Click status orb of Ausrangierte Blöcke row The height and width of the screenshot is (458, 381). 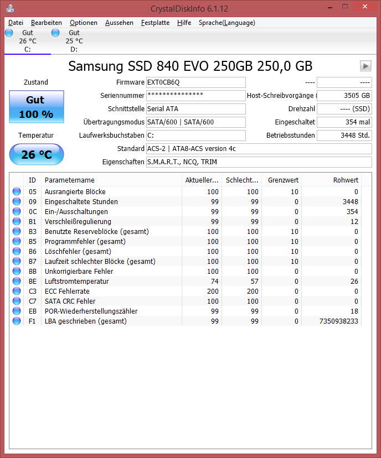pyautogui.click(x=17, y=191)
